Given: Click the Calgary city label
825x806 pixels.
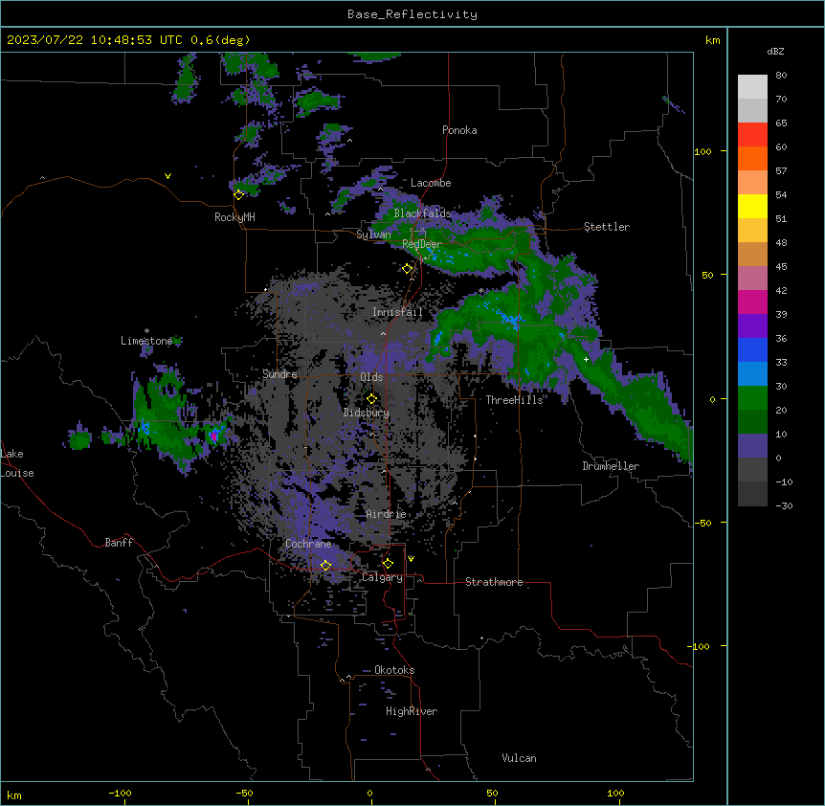Looking at the screenshot, I should (x=383, y=577).
